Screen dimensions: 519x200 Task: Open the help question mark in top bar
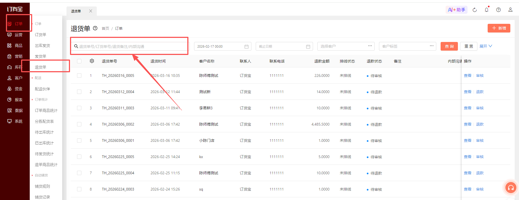pos(498,10)
